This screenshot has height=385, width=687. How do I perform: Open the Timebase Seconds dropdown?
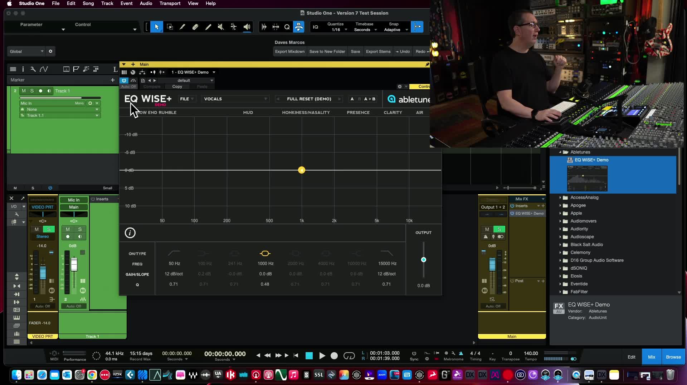pyautogui.click(x=365, y=30)
